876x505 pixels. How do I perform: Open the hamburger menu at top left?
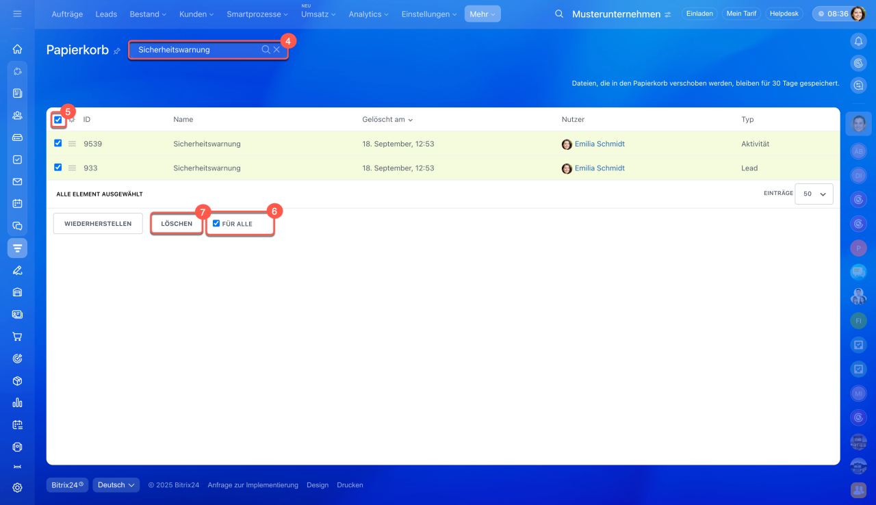coord(17,14)
